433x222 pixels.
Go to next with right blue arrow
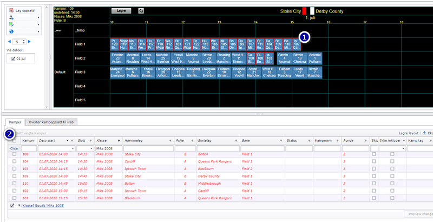29,42
